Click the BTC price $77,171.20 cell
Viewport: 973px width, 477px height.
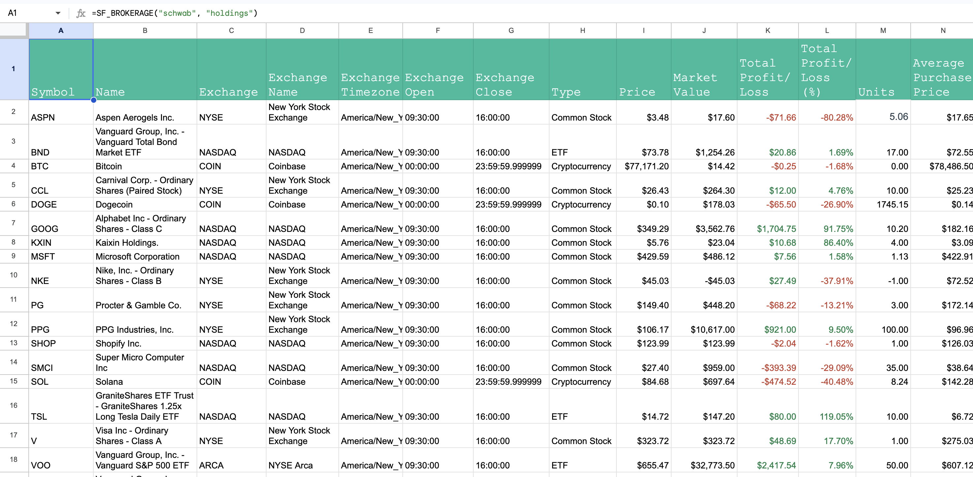[x=643, y=166]
